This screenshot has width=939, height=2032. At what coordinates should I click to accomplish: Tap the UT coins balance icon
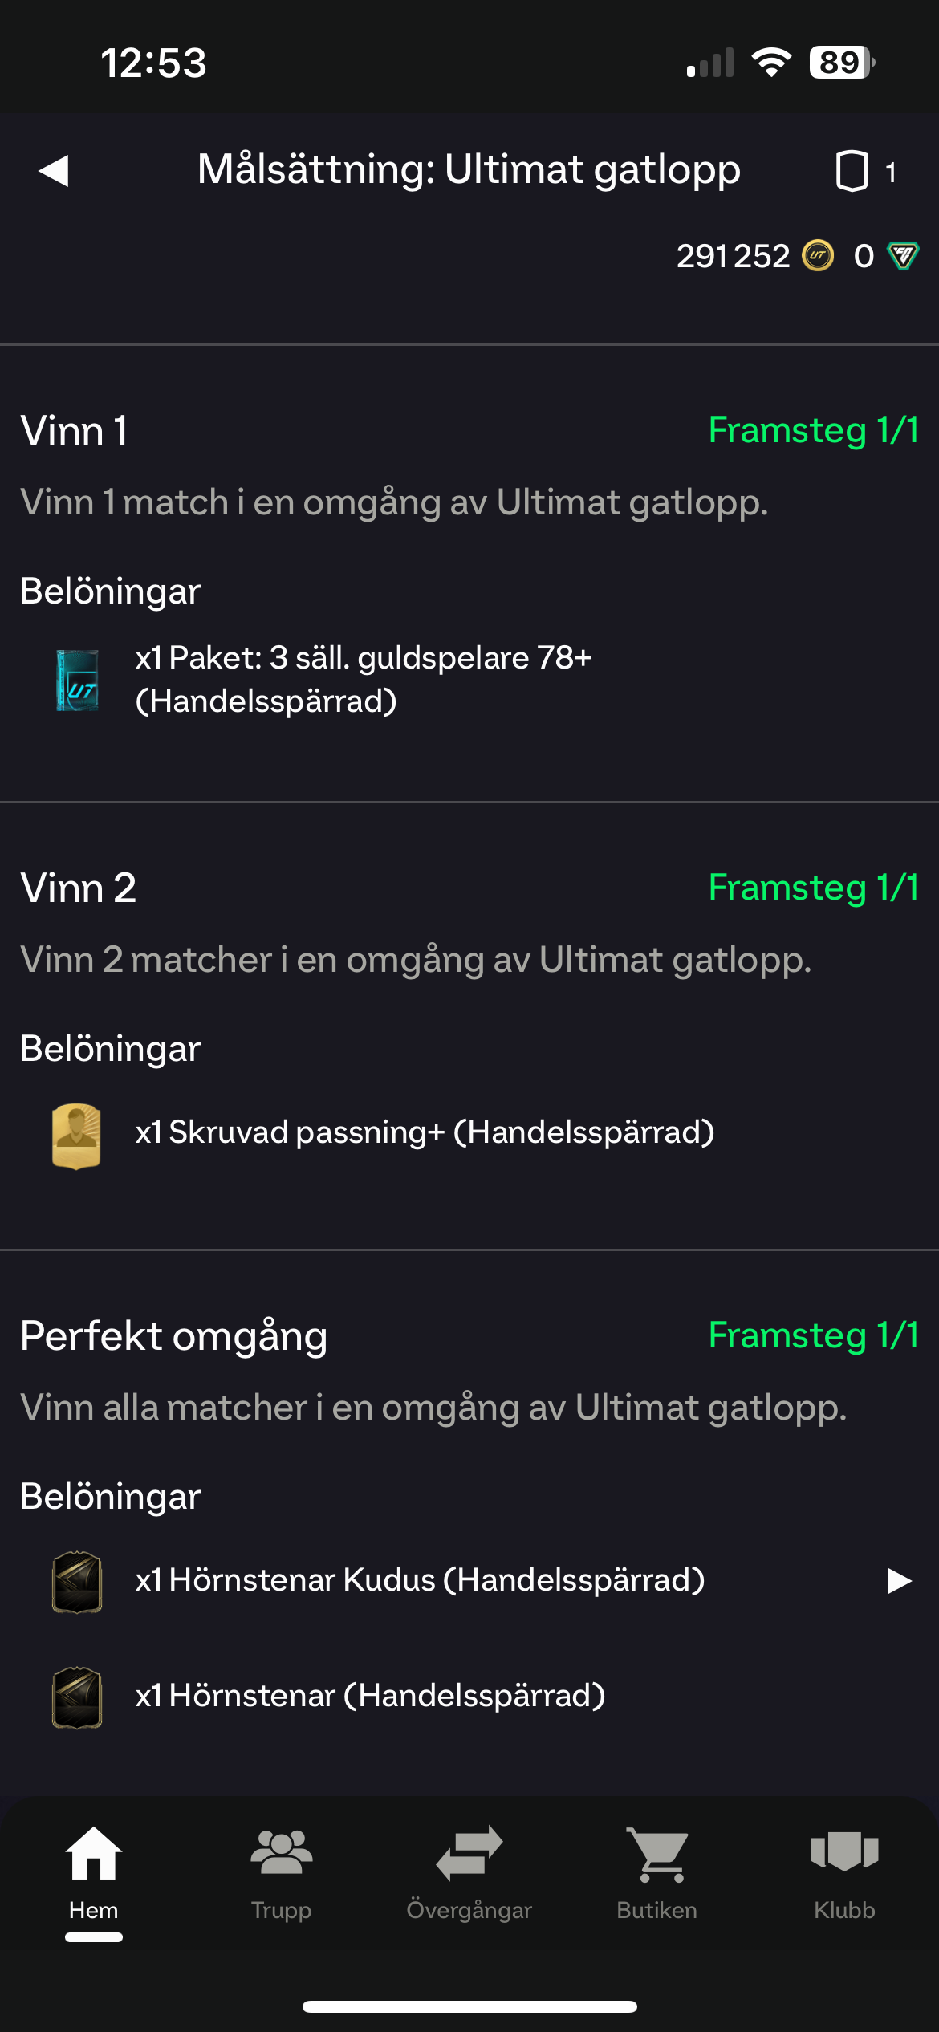click(x=818, y=256)
